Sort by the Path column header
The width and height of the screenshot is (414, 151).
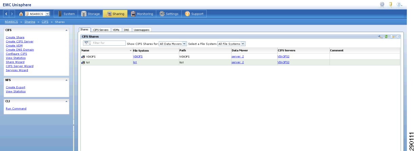coord(204,50)
